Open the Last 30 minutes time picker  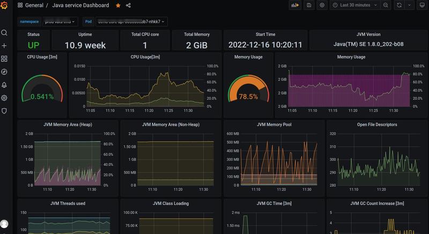[x=355, y=5]
